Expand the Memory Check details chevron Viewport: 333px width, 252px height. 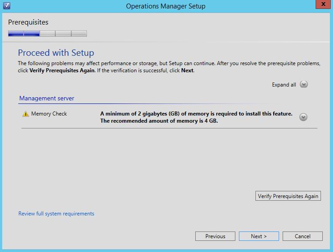[x=303, y=117]
